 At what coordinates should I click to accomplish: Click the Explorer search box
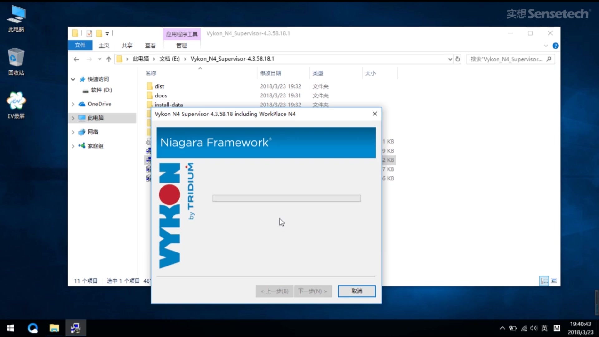click(510, 59)
